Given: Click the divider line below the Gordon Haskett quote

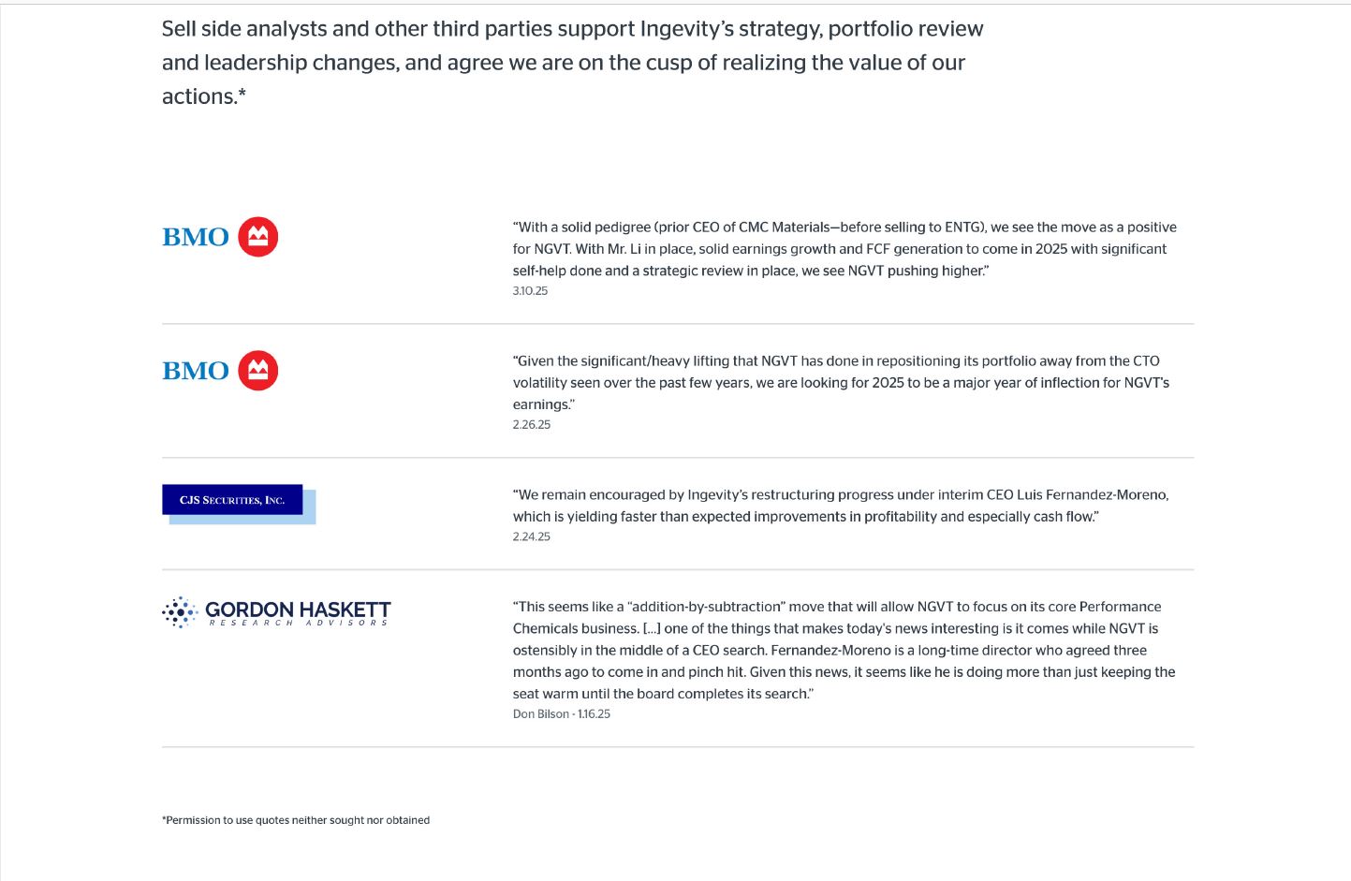Looking at the screenshot, I should (x=677, y=747).
